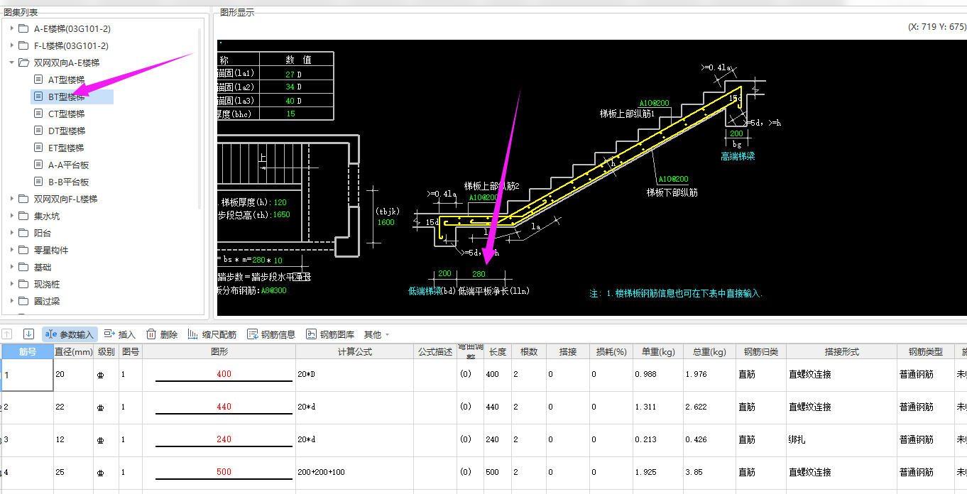Screen dimensions: 967x494
Task: Click the 钢筋归类 column header
Action: 760,351
